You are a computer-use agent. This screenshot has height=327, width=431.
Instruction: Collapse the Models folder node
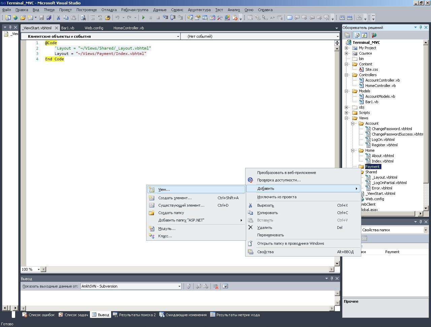[x=346, y=91]
